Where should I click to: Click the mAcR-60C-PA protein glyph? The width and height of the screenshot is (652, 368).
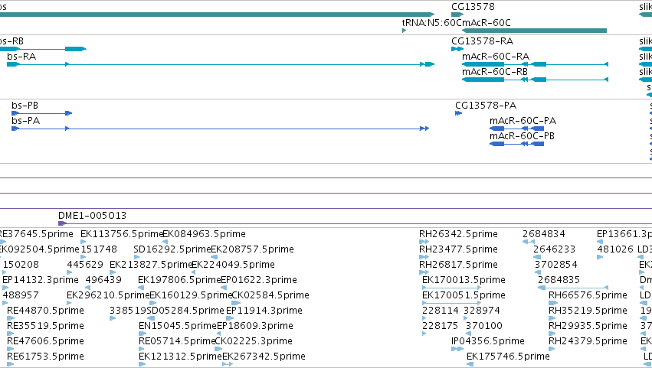click(x=517, y=129)
